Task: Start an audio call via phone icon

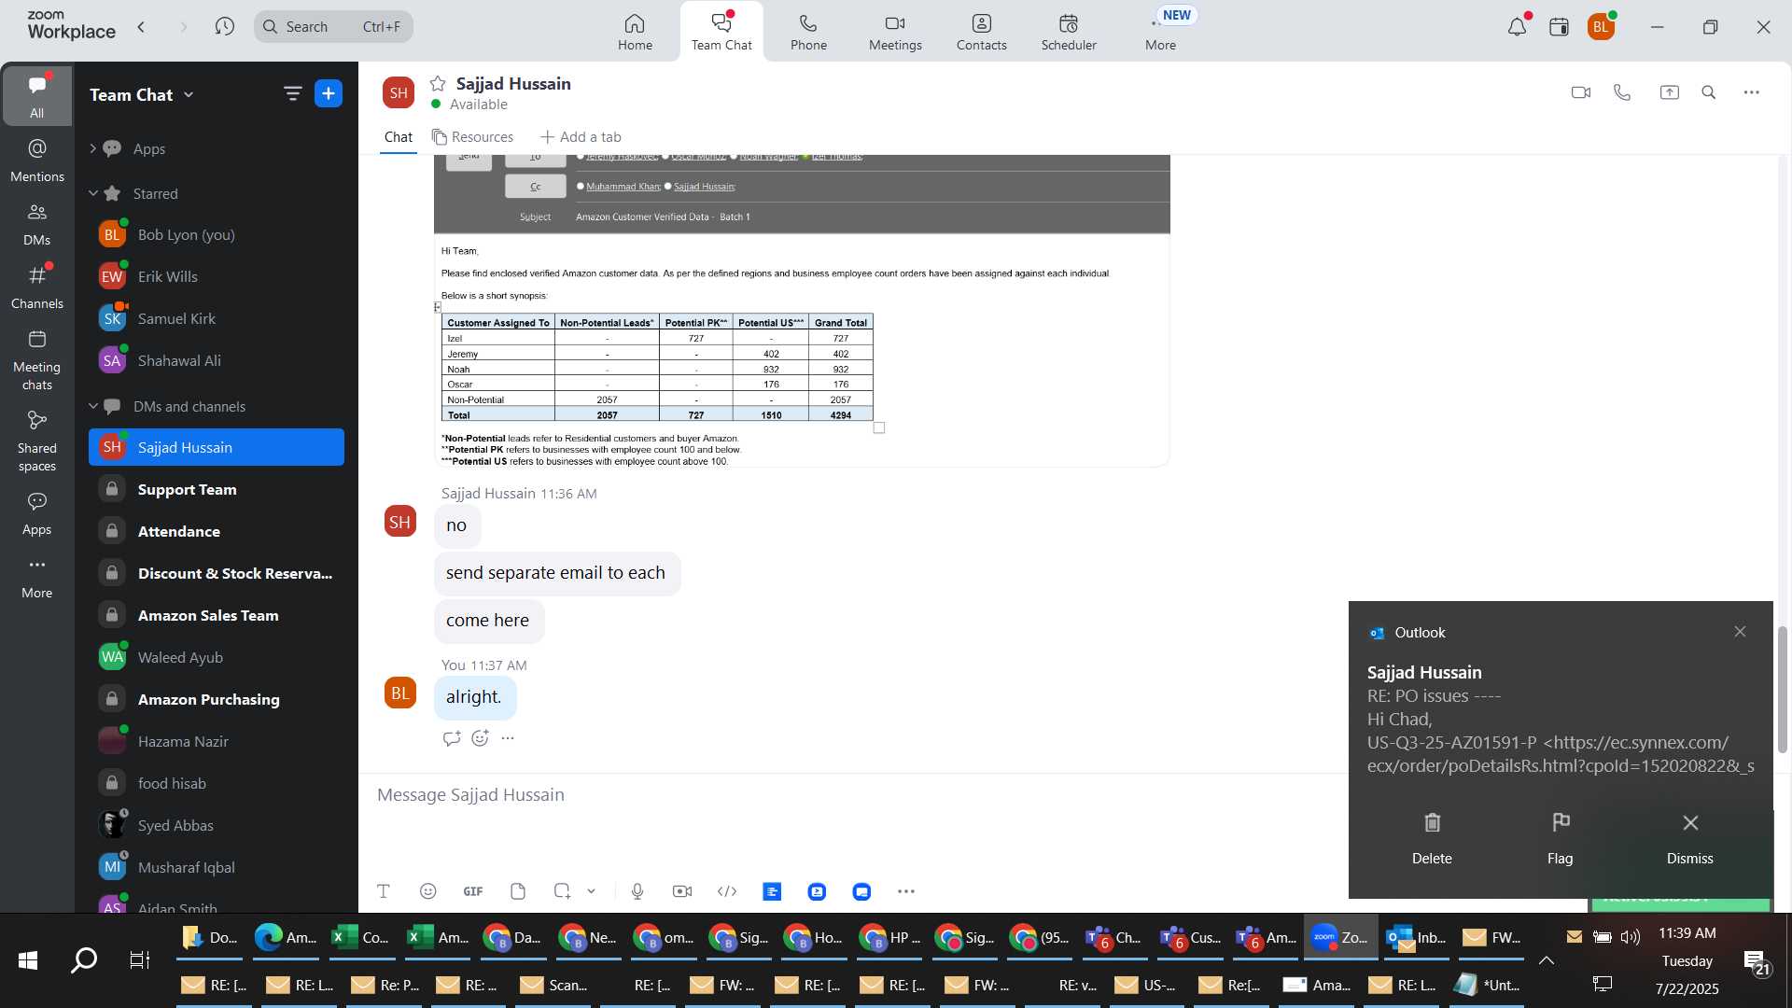Action: coord(1622,92)
